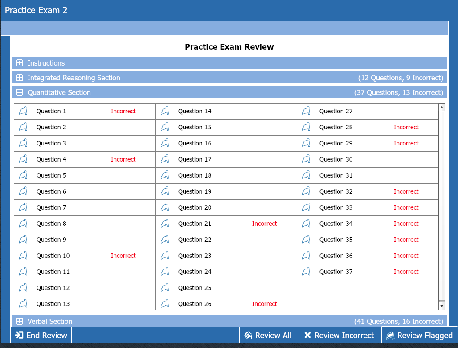The image size is (458, 348).
Task: Toggle the flag on Question 32
Action: [x=306, y=191]
